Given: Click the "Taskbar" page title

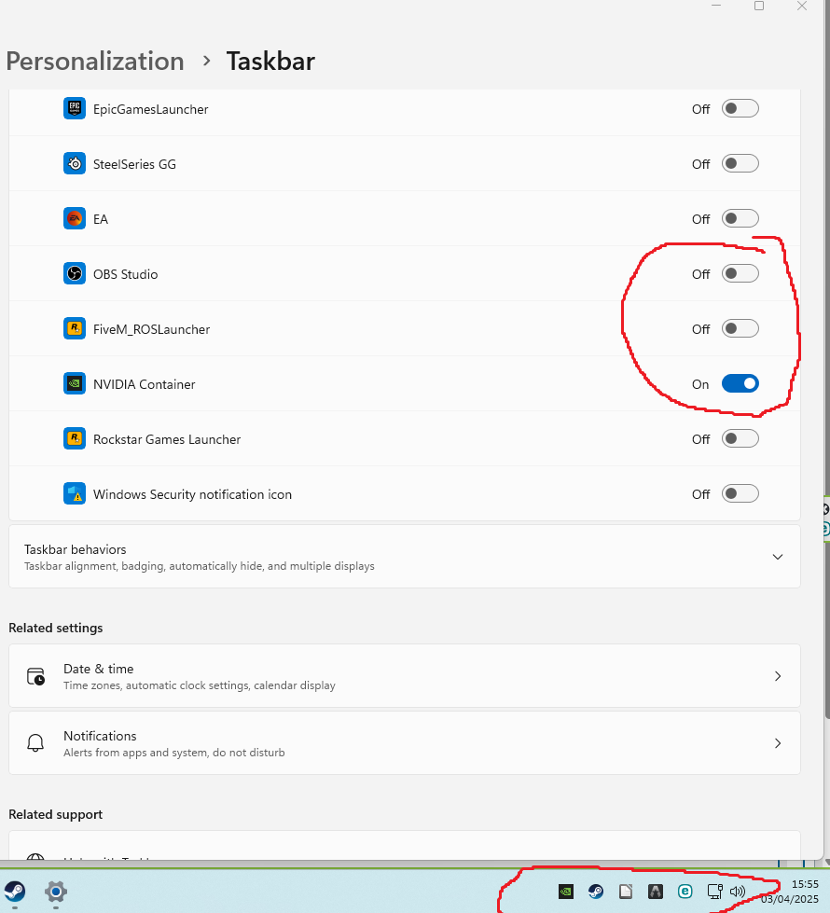Looking at the screenshot, I should [270, 62].
